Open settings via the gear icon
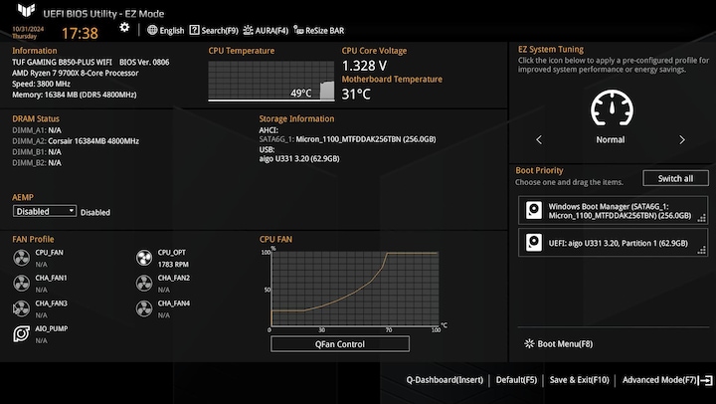This screenshot has height=404, width=716. point(124,28)
